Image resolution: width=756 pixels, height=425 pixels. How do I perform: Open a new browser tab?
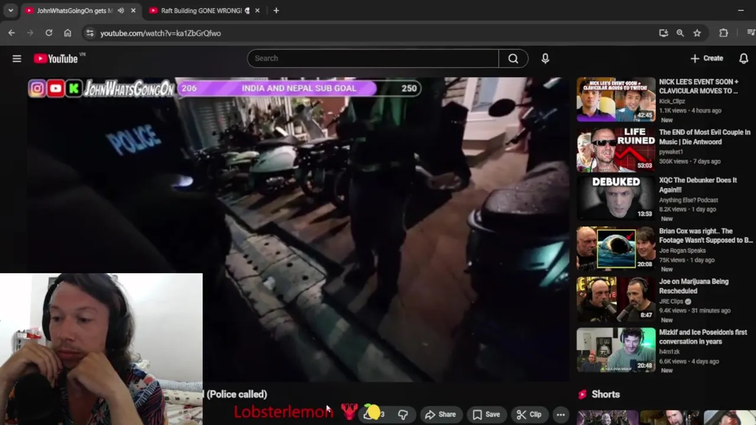pyautogui.click(x=276, y=11)
